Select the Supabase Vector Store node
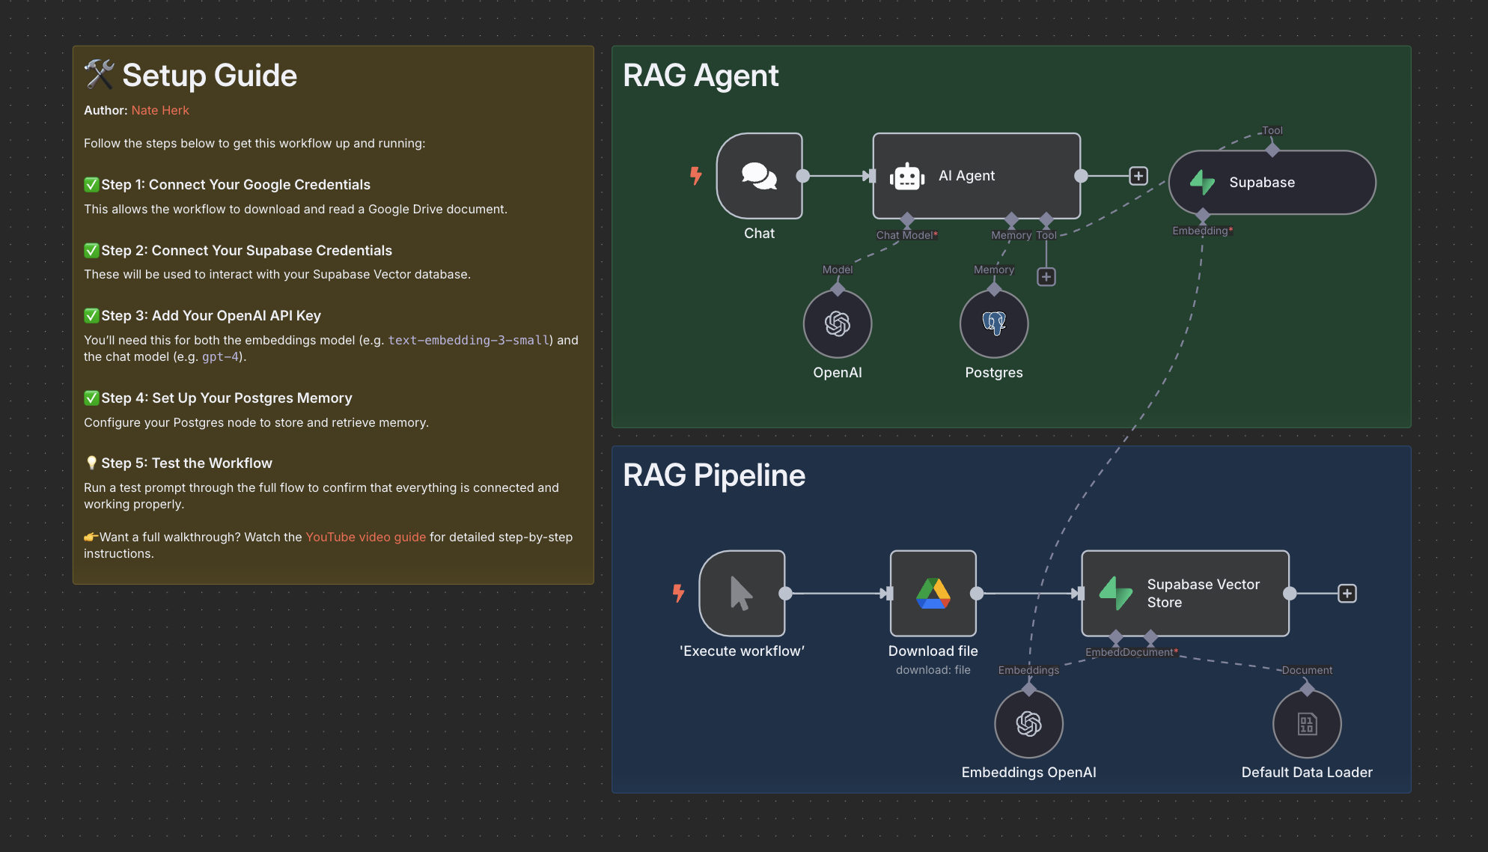The image size is (1488, 852). [x=1184, y=593]
